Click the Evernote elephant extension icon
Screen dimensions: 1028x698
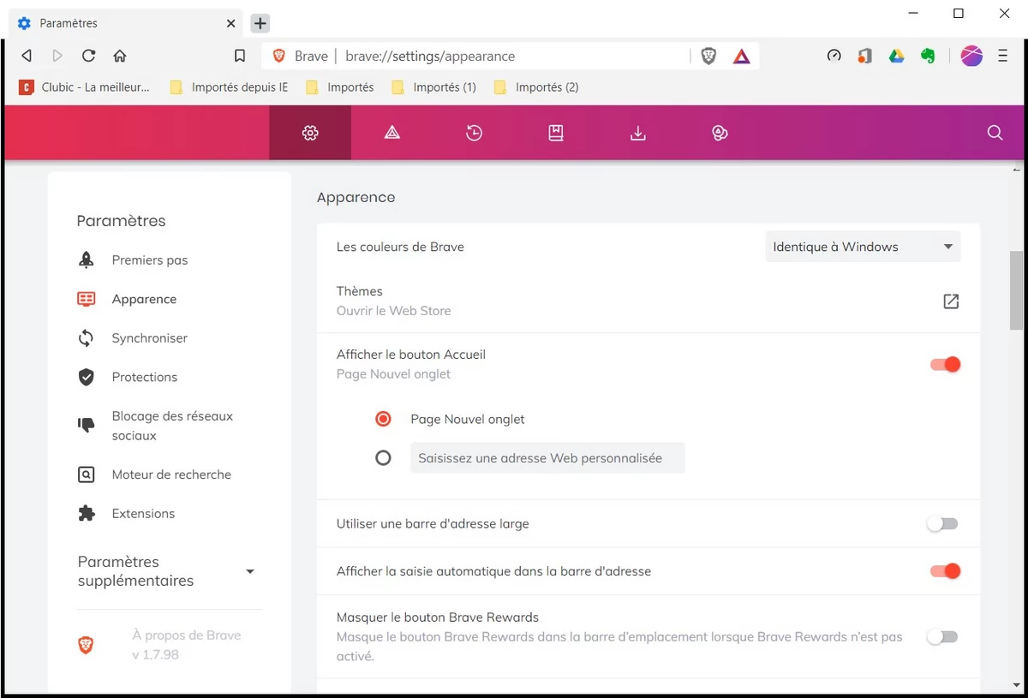tap(927, 56)
